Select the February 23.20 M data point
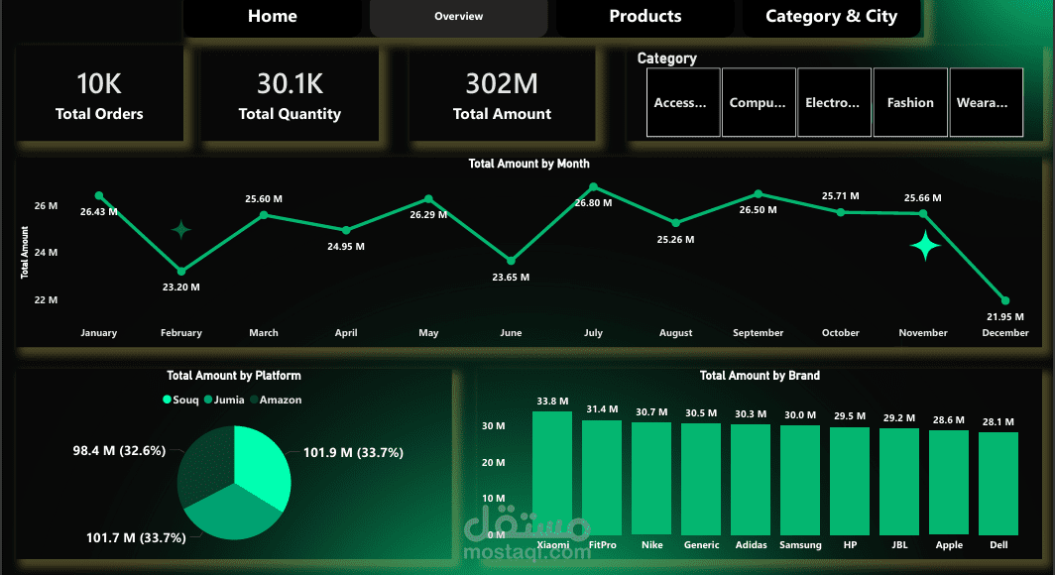Viewport: 1055px width, 575px height. (x=181, y=271)
